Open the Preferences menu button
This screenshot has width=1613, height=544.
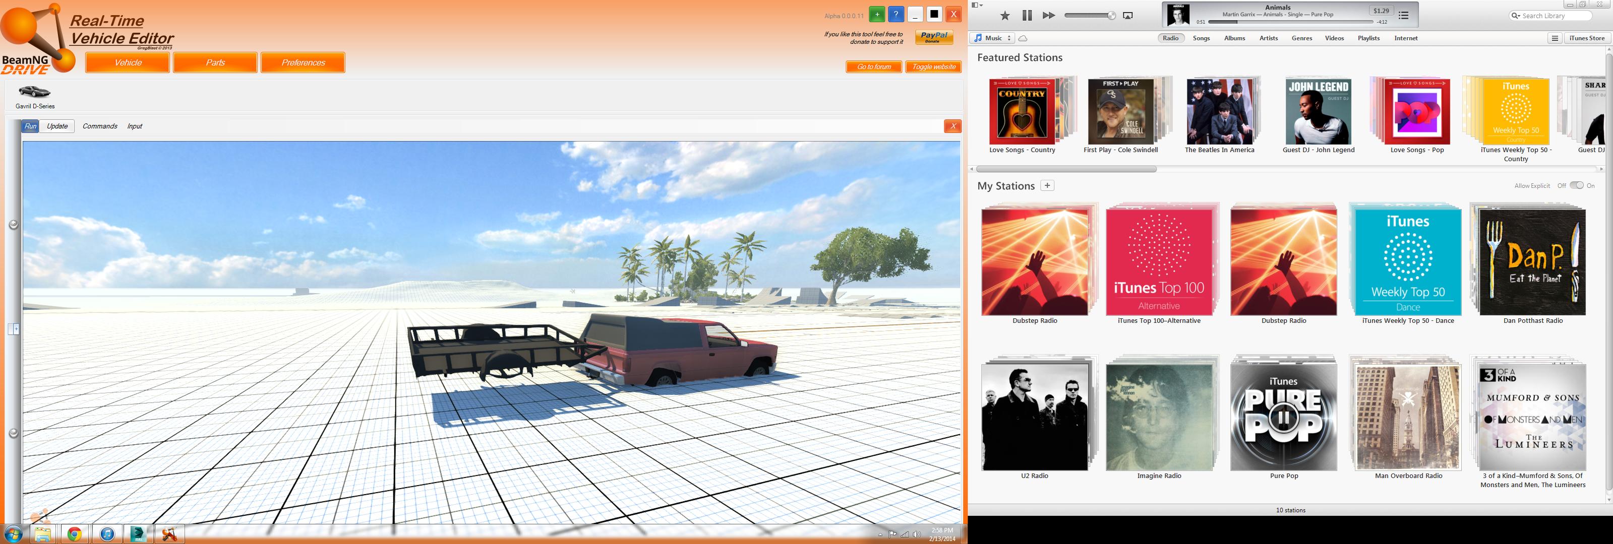(303, 62)
